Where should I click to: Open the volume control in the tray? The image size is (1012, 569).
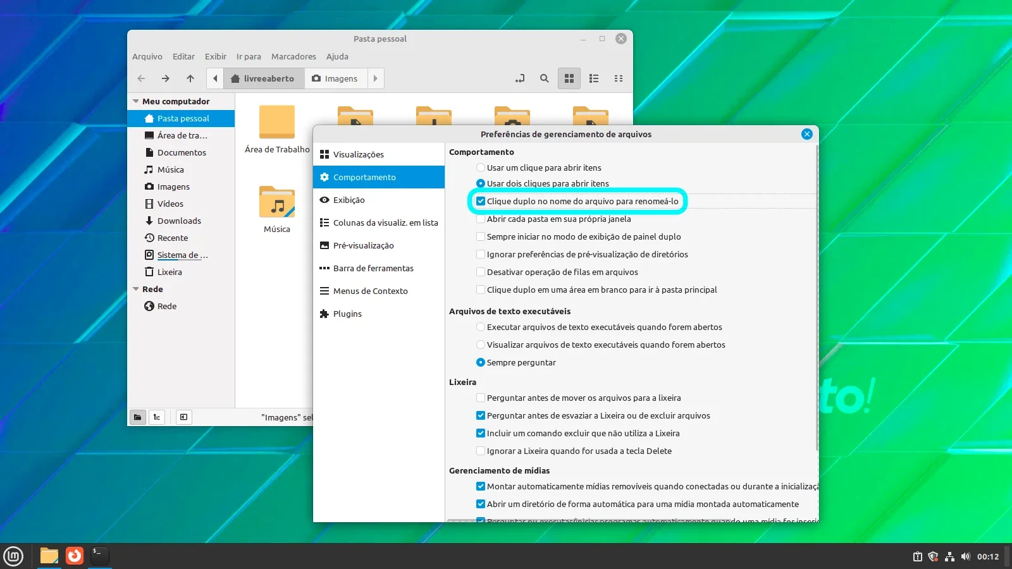coord(965,557)
